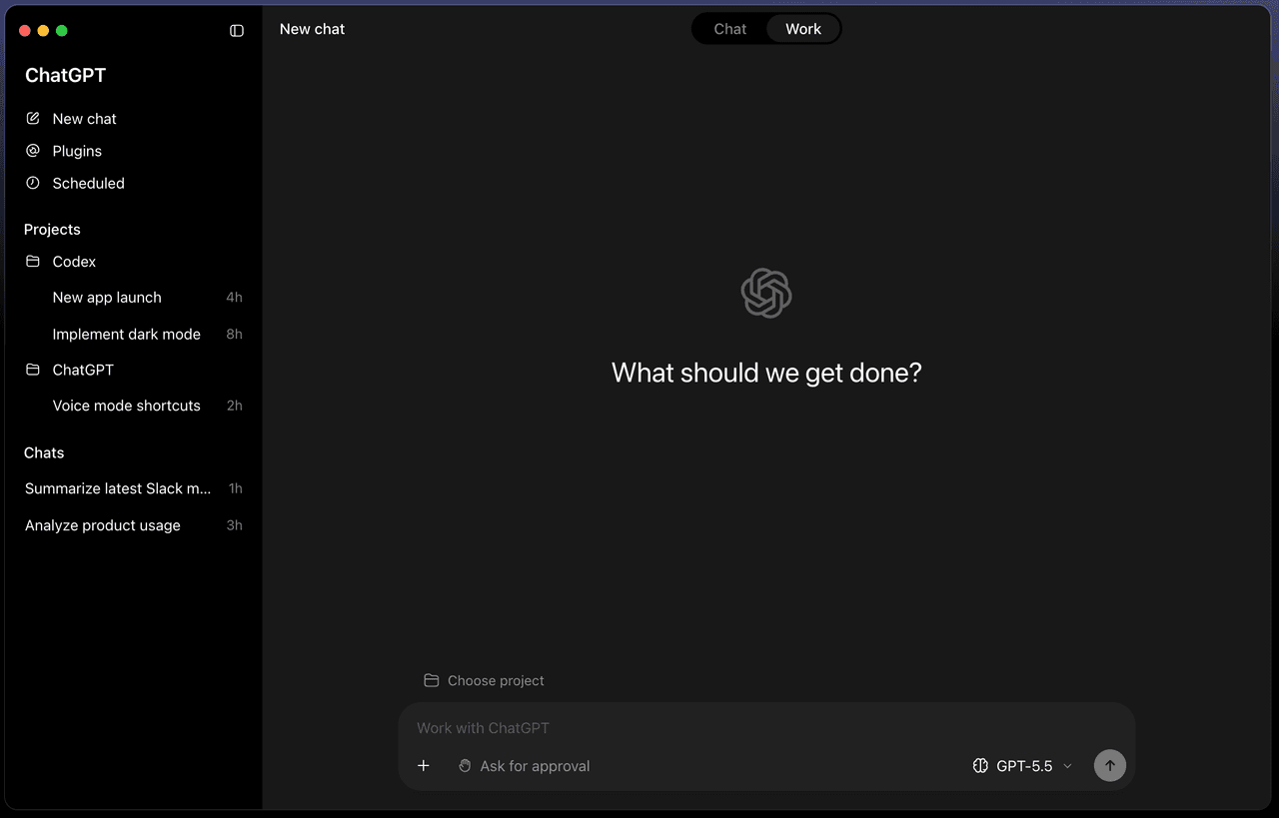Switch to the Chat mode

(x=730, y=29)
